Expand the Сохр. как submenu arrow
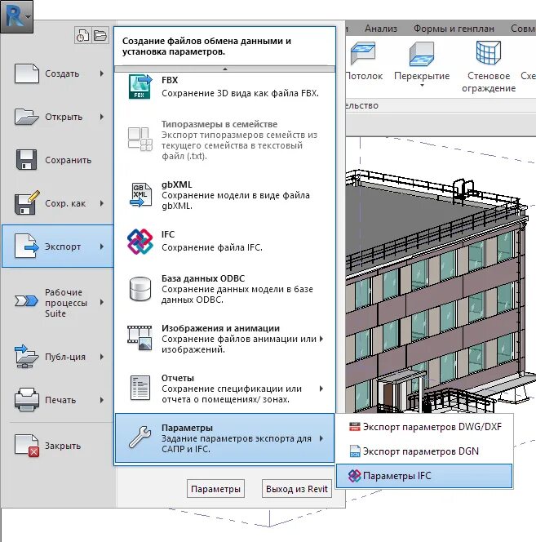The image size is (536, 542). (102, 203)
